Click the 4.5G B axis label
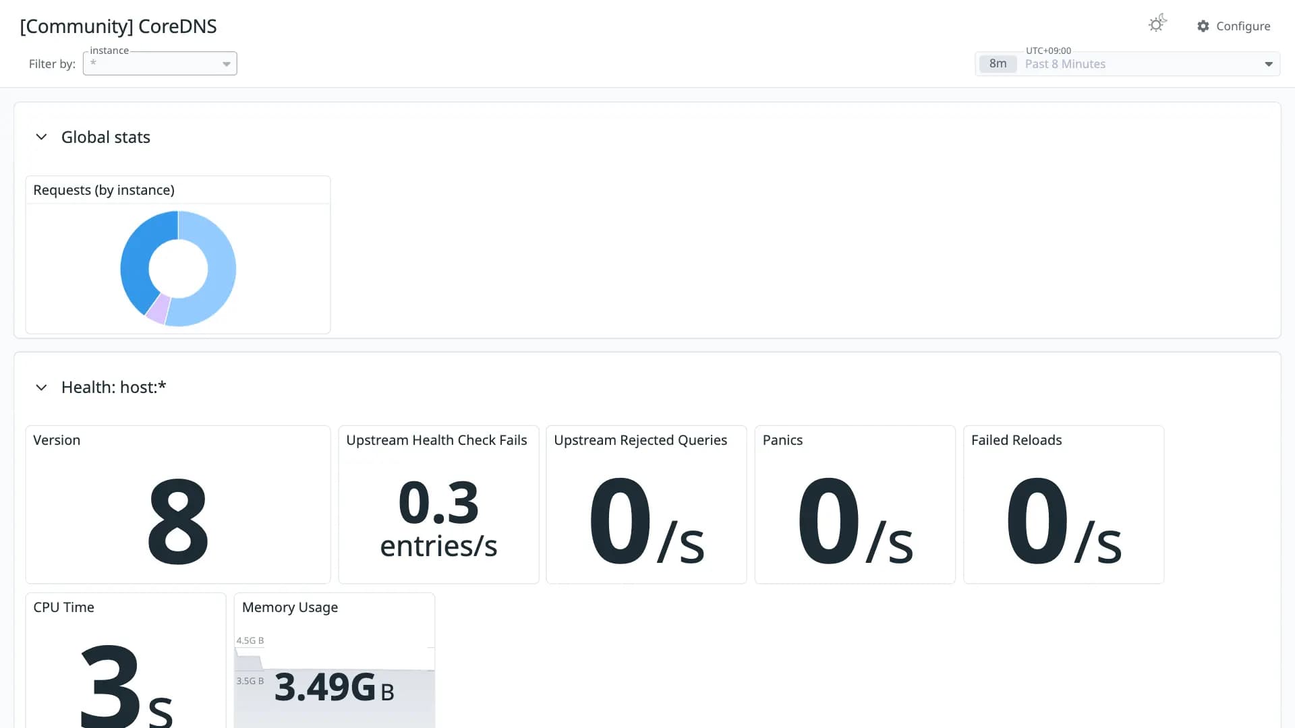This screenshot has width=1295, height=728. point(250,640)
